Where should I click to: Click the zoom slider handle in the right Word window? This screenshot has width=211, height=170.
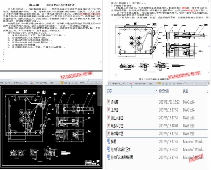195,84
